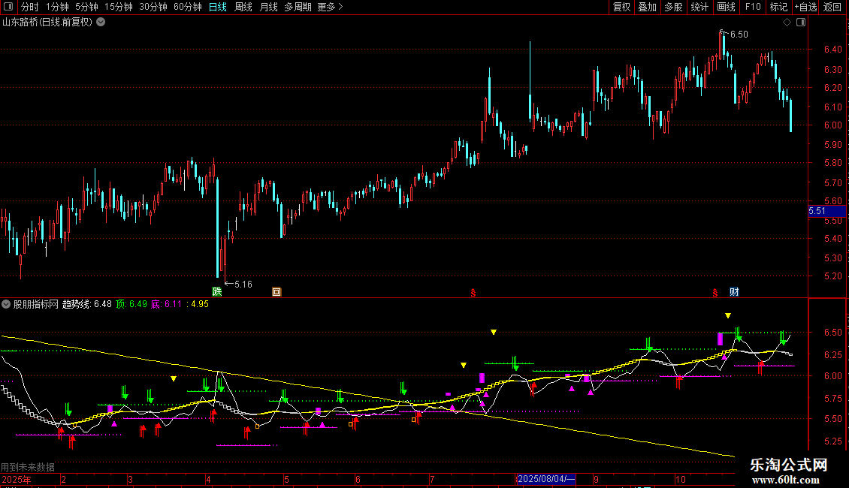Click the 叠加 overlay button
Viewport: 849px width, 488px height.
pos(648,7)
